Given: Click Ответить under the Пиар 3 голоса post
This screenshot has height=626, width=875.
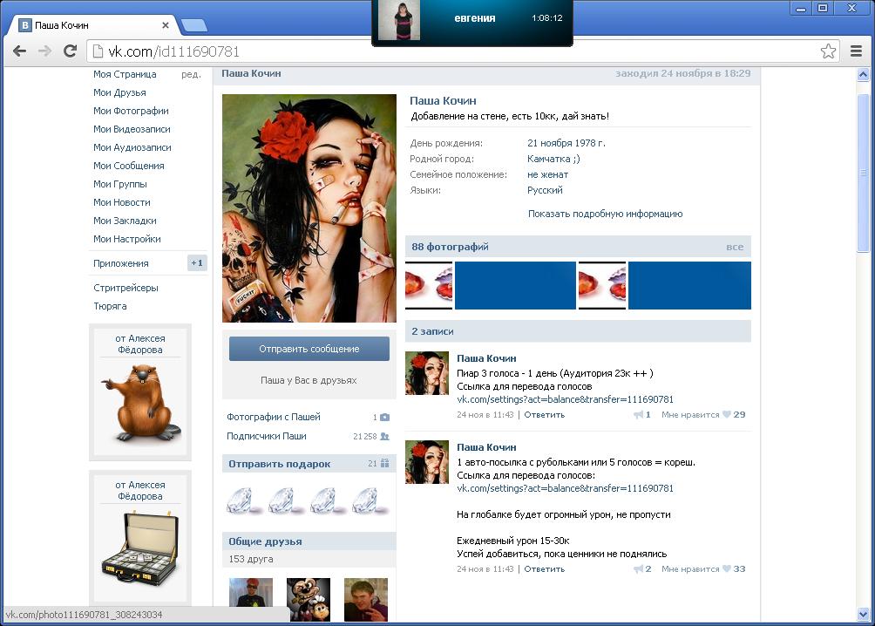Looking at the screenshot, I should coord(544,415).
